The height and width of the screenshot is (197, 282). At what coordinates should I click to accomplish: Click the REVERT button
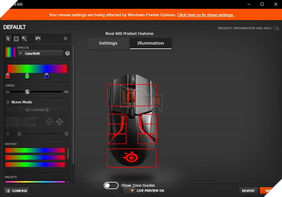click(248, 191)
